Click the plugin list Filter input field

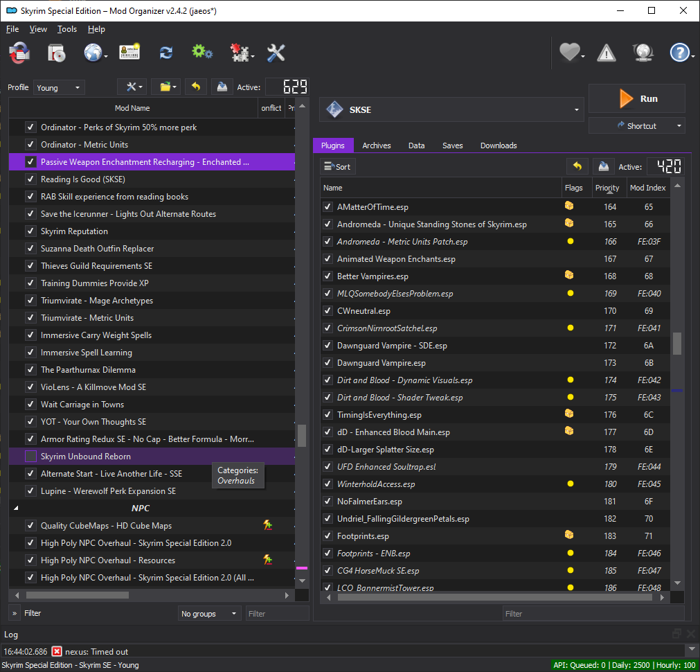593,614
